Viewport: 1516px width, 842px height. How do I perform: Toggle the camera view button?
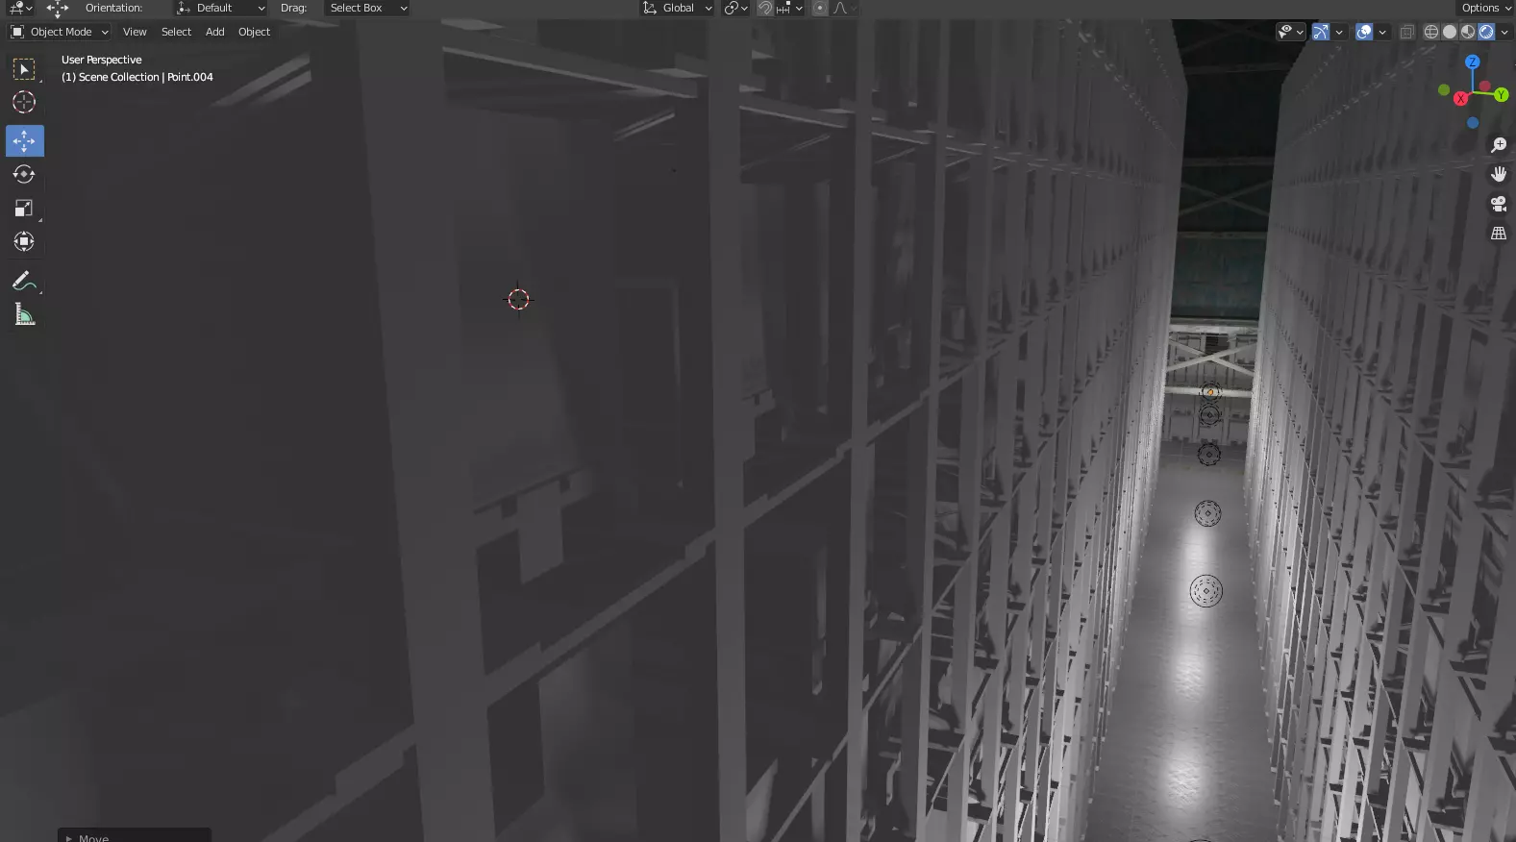click(1498, 204)
